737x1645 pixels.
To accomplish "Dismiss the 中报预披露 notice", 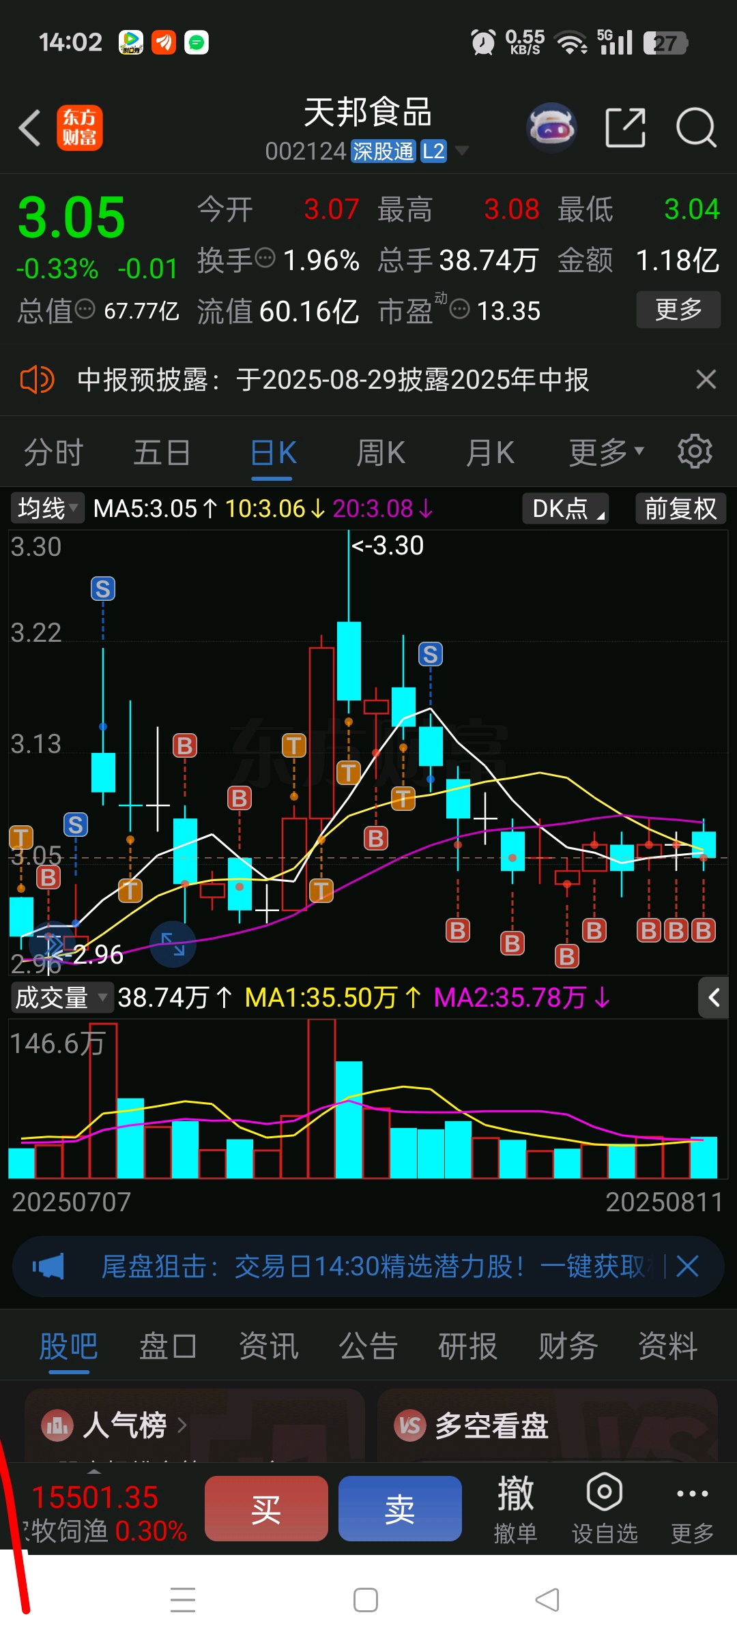I will 706,379.
